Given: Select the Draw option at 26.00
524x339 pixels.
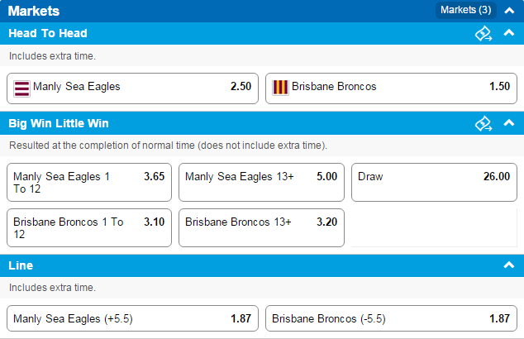Looking at the screenshot, I should (434, 182).
